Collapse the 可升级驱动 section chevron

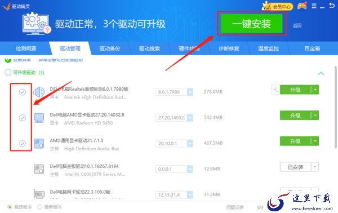321,73
